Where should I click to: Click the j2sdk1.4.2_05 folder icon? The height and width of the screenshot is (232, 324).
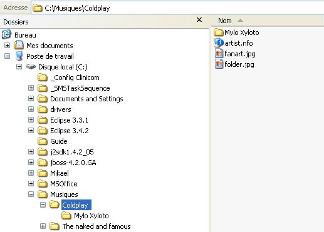pos(43,152)
